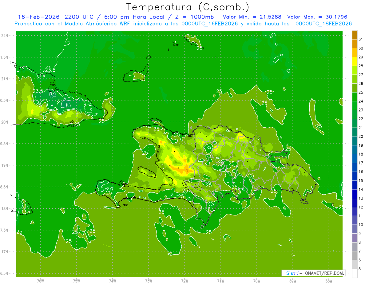The width and height of the screenshot is (369, 285).
Task: Click the "76W" longitude axis label
Action: coord(40,281)
